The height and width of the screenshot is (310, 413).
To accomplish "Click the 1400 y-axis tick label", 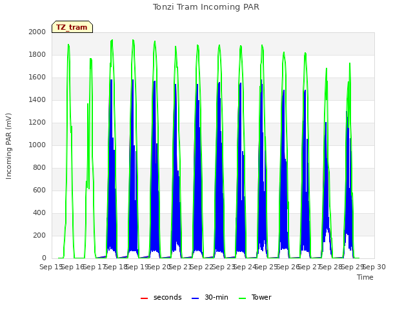I will tap(37, 99).
